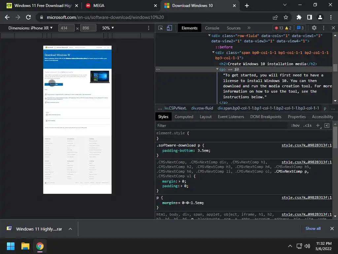Activate the inspect element picker

[x=161, y=28]
